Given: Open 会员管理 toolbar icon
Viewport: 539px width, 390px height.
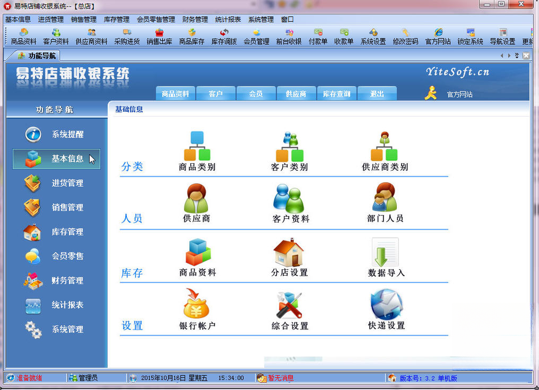Looking at the screenshot, I should click(x=256, y=37).
